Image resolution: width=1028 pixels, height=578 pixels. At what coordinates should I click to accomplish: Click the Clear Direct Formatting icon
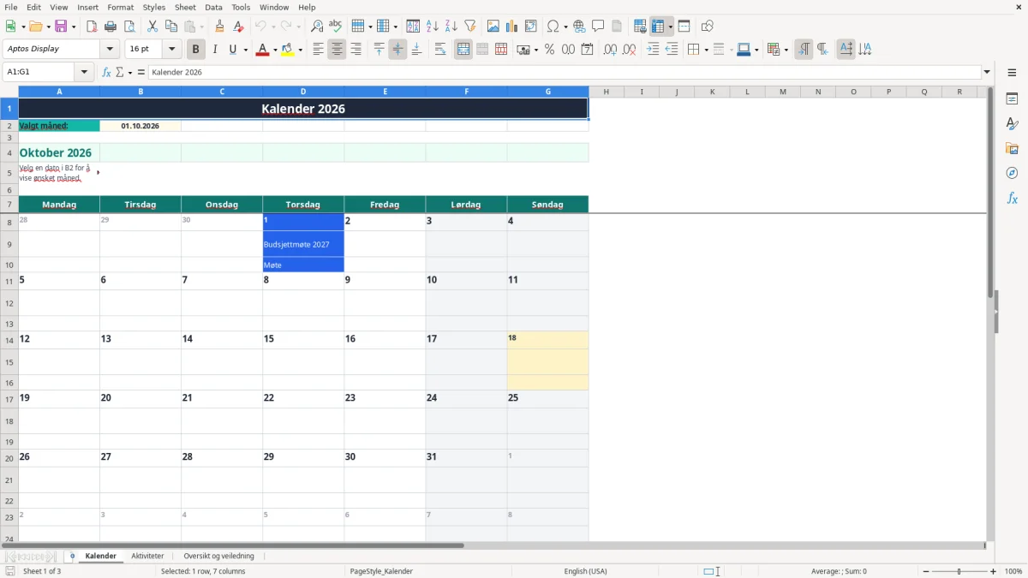[x=239, y=27]
